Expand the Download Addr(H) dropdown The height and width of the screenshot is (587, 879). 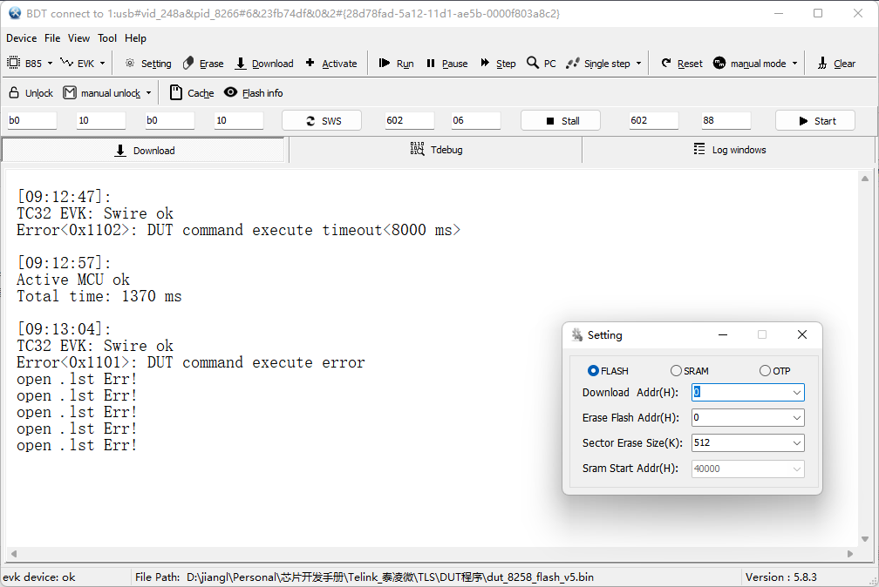tap(797, 393)
